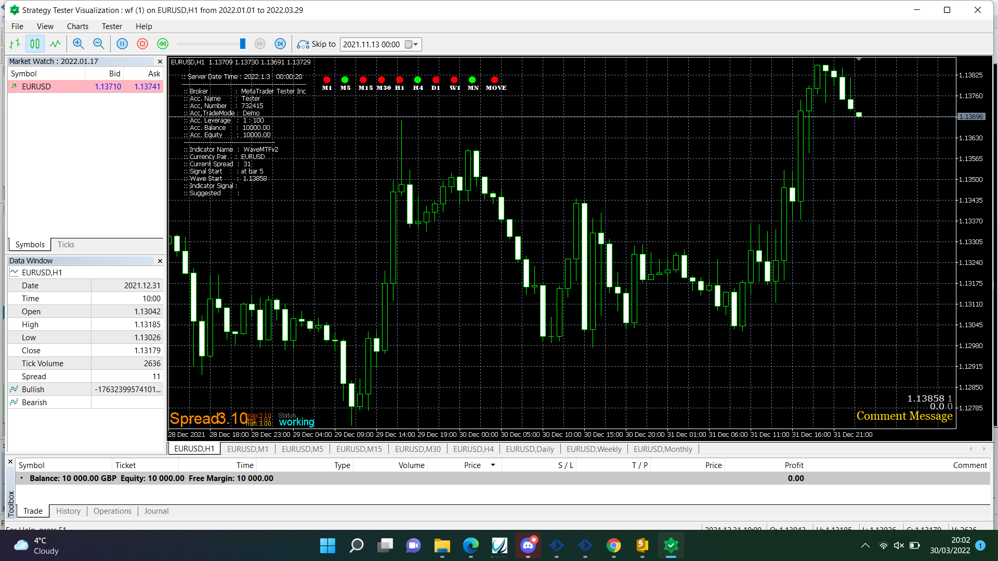998x561 pixels.
Task: Open the EURUSD,H4 chart tab
Action: [x=474, y=449]
